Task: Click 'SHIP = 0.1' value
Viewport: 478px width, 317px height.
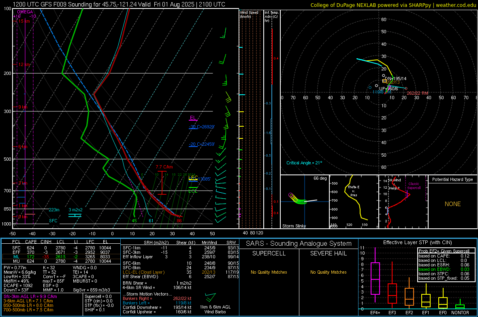Action: tap(94, 310)
